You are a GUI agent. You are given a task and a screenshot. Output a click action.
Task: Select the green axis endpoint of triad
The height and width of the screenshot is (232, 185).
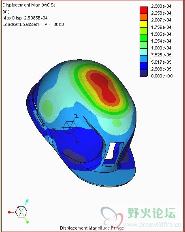click(28, 222)
